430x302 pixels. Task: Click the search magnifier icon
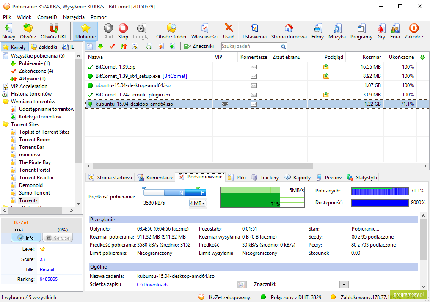284,47
